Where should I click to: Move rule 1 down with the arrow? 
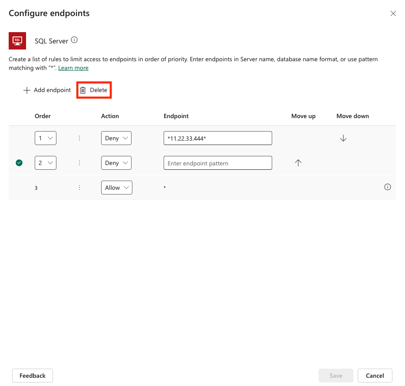click(343, 138)
